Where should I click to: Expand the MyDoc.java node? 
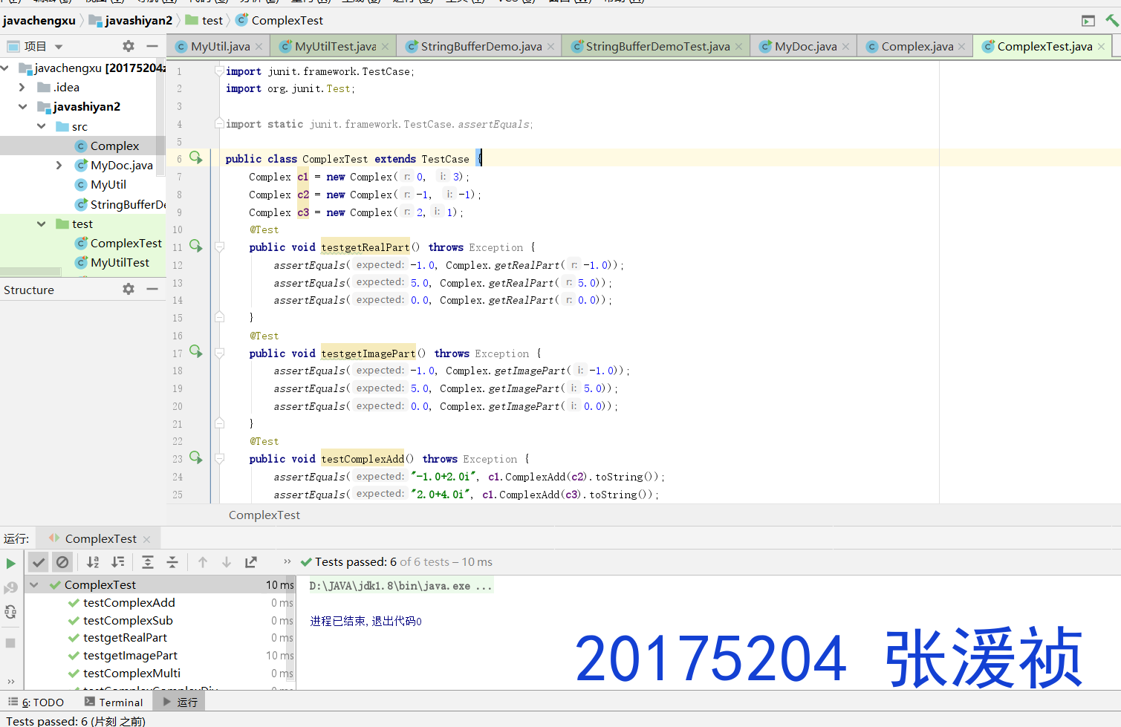[59, 165]
